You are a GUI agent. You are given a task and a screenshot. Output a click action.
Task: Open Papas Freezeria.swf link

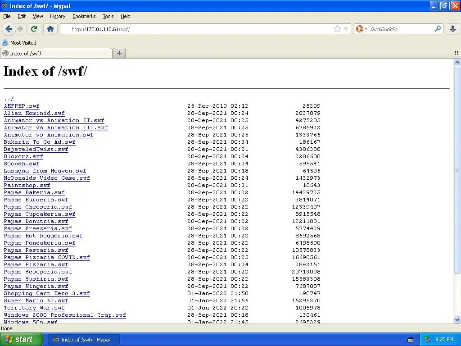(x=38, y=228)
